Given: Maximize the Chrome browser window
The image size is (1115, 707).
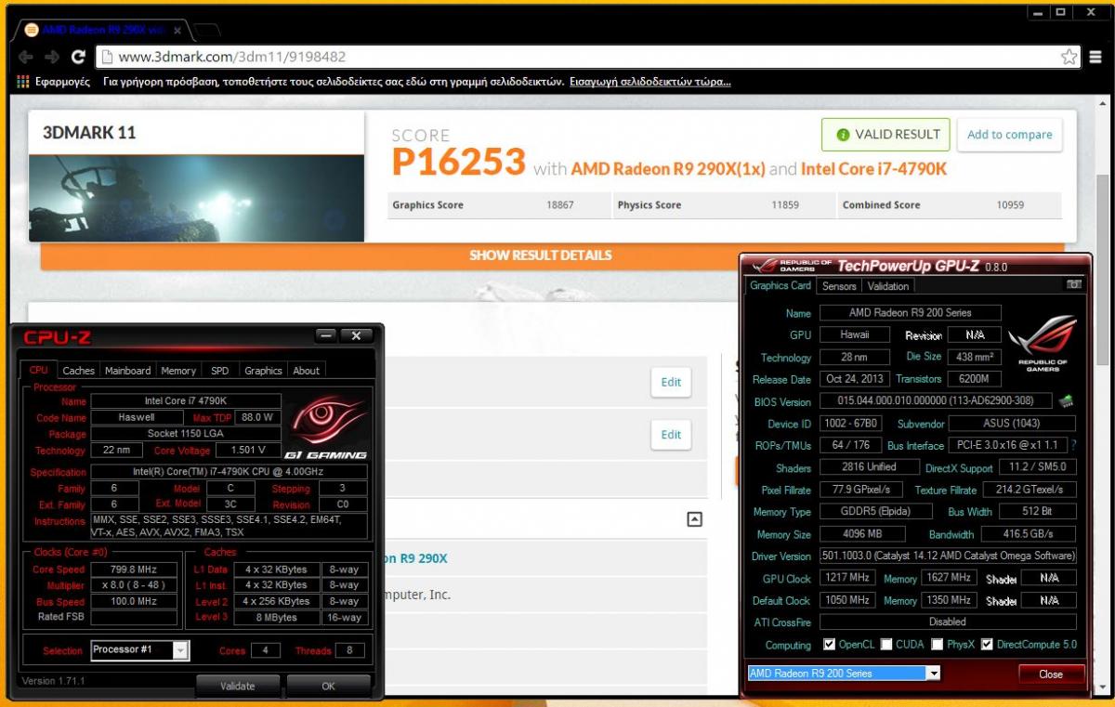Looking at the screenshot, I should (x=1061, y=12).
